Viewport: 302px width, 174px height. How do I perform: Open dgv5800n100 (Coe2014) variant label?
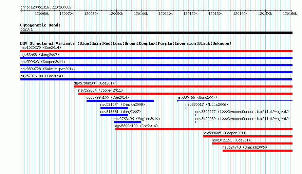pos(136,126)
